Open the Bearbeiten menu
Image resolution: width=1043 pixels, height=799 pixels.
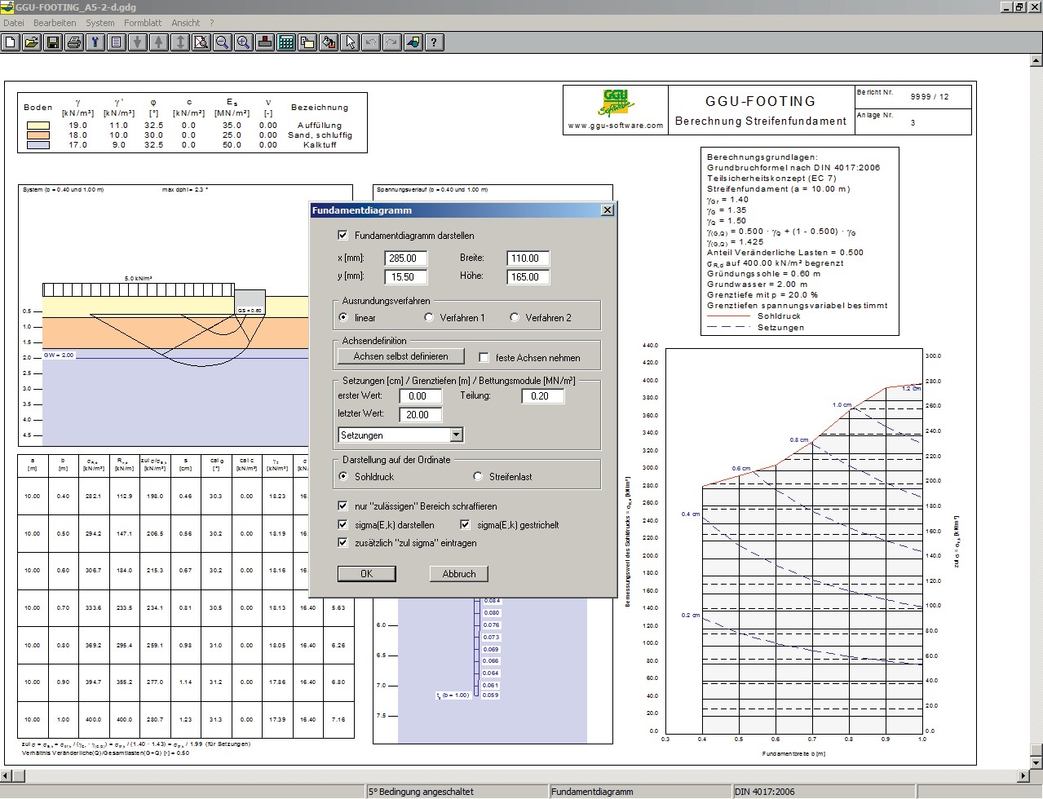coord(55,23)
